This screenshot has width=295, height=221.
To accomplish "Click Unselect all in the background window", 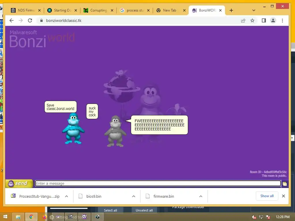I will tap(144, 210).
